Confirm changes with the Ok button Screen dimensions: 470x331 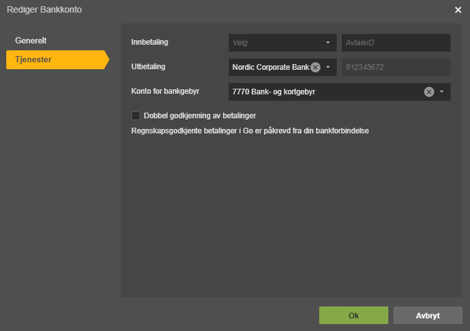click(353, 315)
